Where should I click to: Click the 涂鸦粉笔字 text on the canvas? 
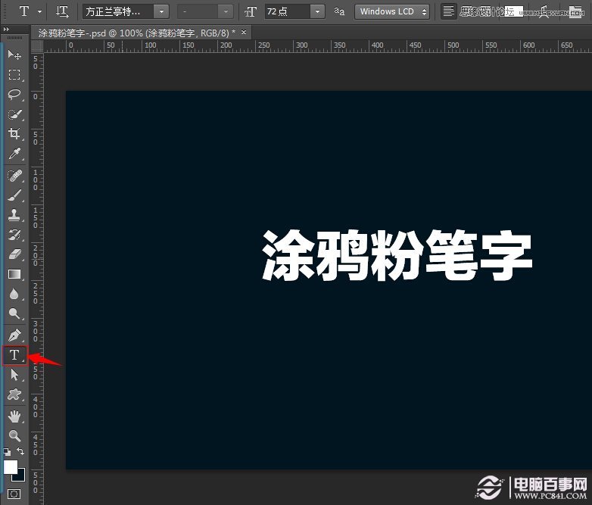point(397,255)
